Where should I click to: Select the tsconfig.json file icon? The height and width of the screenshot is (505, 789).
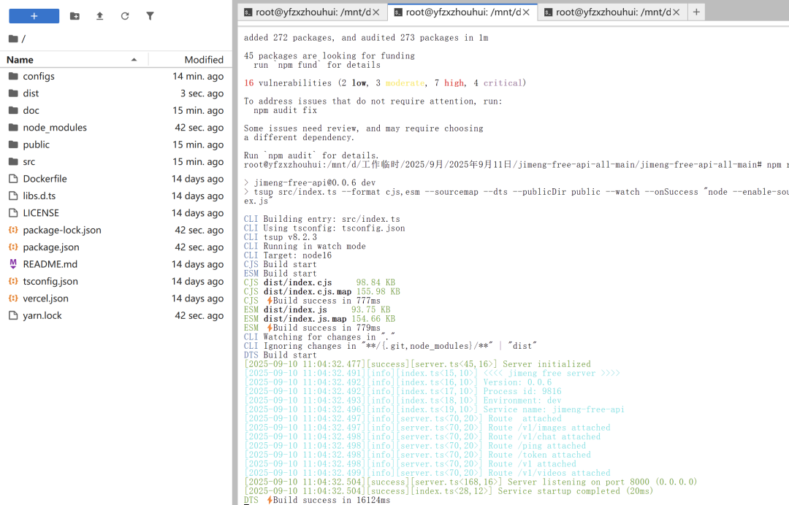coord(13,282)
